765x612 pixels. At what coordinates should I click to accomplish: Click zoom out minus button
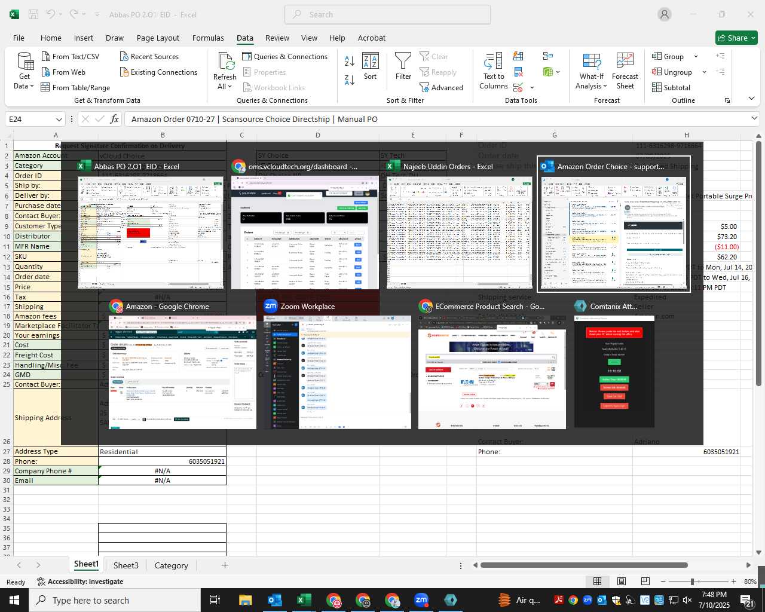tap(663, 582)
